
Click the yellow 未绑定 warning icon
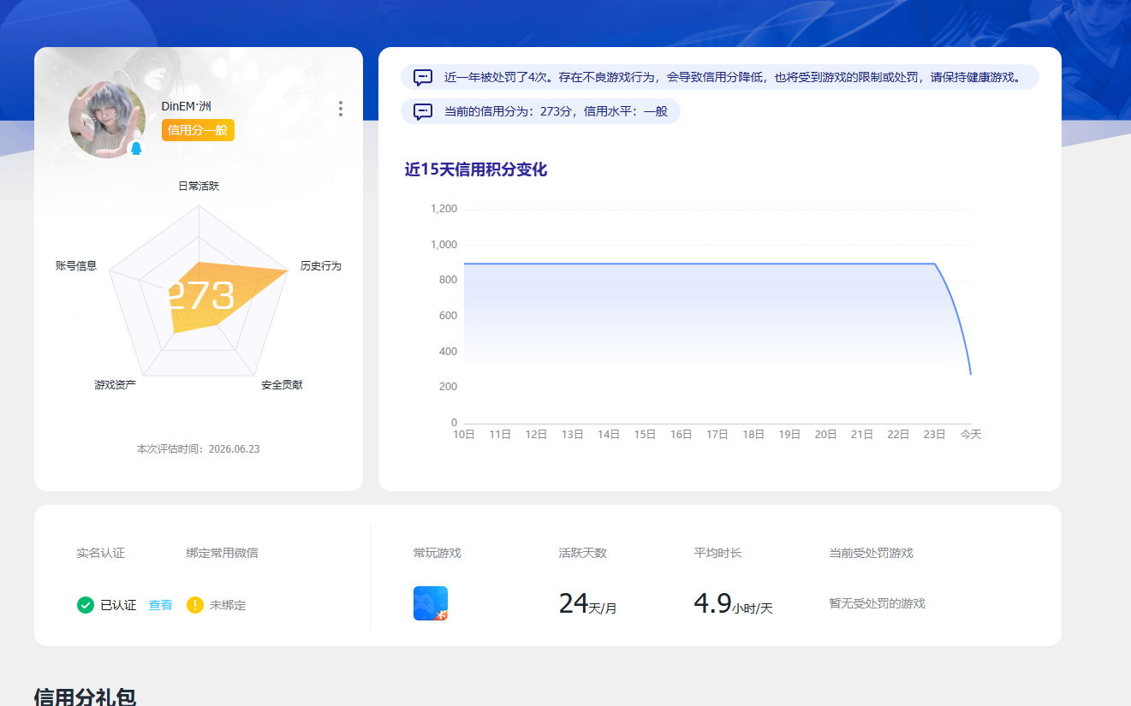click(x=195, y=605)
